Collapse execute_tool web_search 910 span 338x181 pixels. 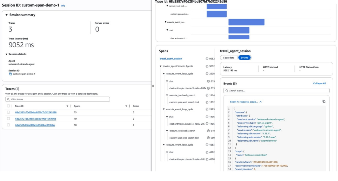click(167, 131)
